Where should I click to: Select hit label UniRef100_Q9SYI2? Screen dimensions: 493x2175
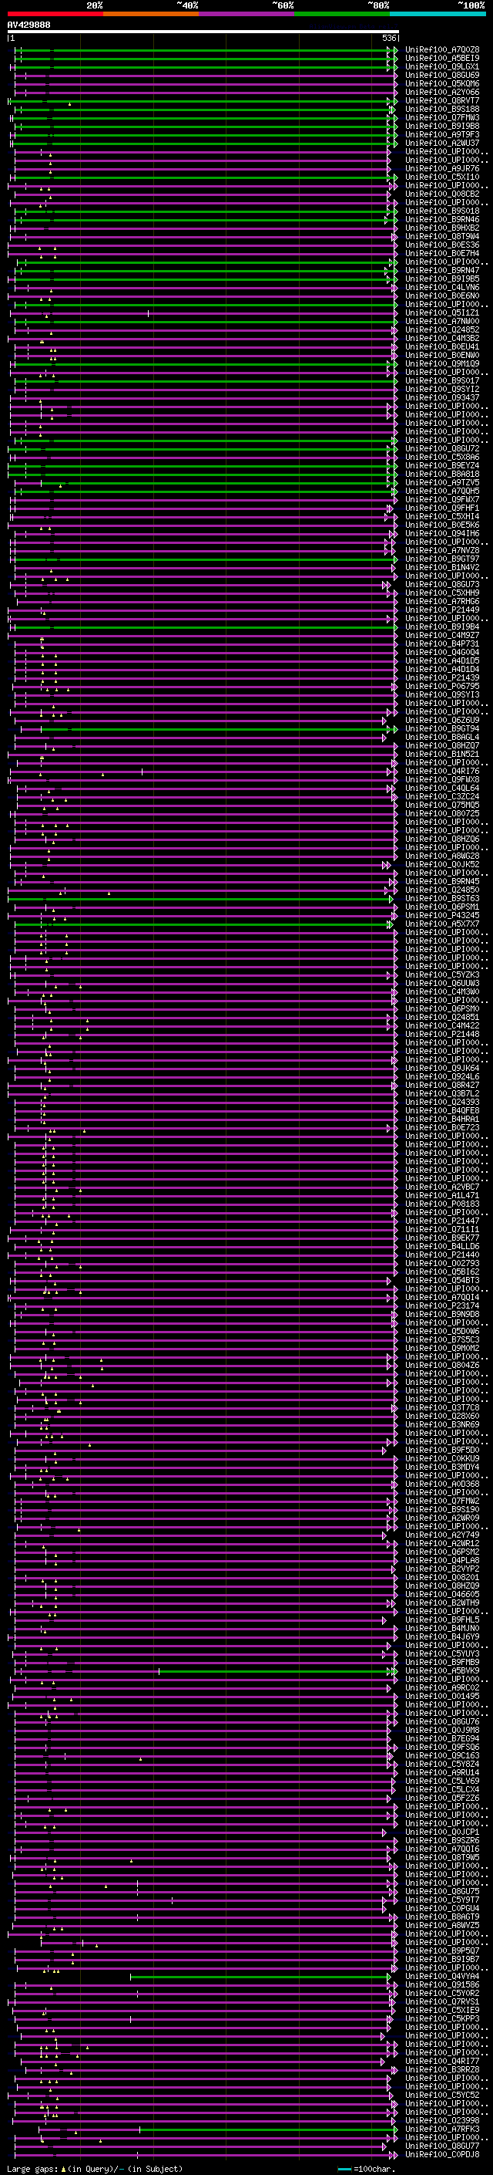pos(442,389)
